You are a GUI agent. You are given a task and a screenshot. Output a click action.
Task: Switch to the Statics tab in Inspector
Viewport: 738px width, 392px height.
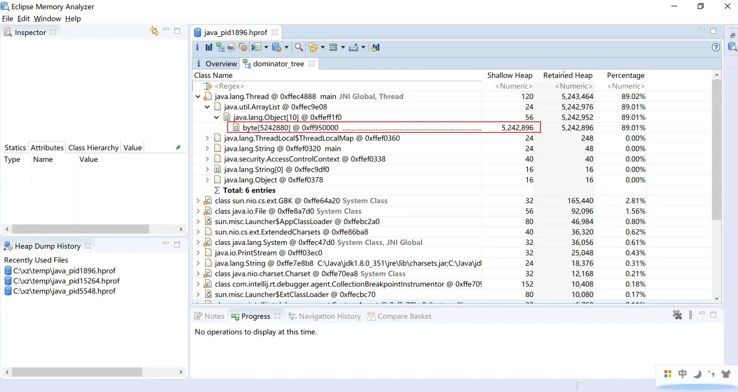pos(15,148)
